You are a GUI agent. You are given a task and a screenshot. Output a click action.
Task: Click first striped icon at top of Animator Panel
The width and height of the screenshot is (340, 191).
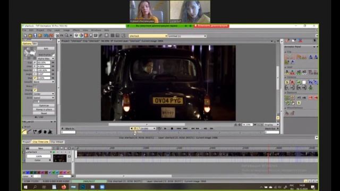click(287, 57)
